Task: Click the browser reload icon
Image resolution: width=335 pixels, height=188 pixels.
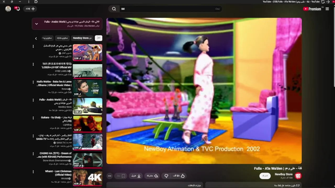Action: 323,2
